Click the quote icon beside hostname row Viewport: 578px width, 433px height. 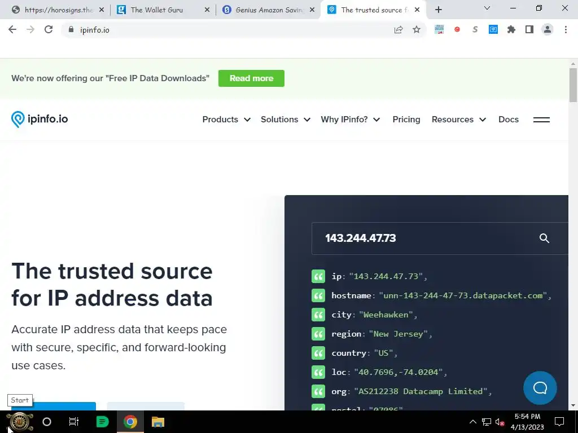(318, 295)
